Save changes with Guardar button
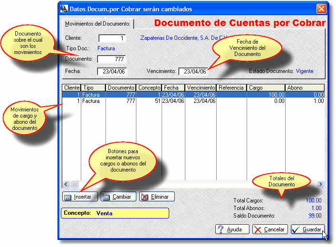Image resolution: width=336 pixels, height=247 pixels. point(308,229)
